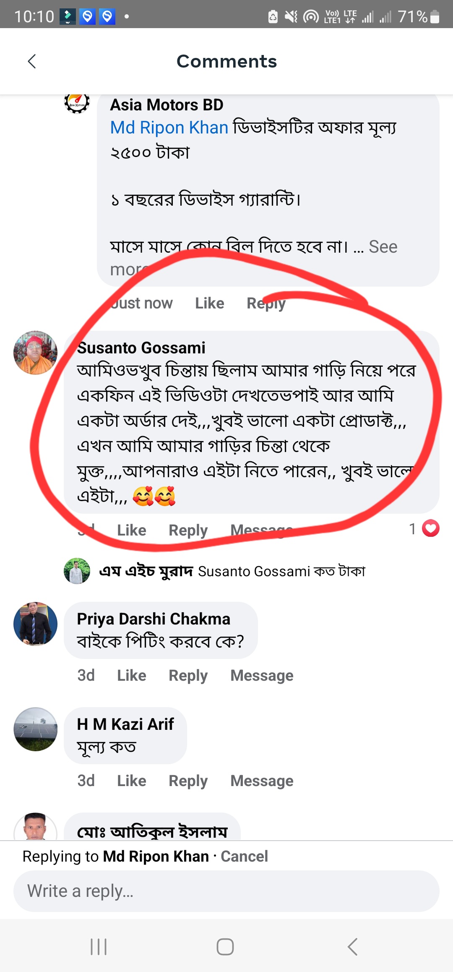
Task: Expand Asia Motors BD comment with See more
Action: point(382,247)
